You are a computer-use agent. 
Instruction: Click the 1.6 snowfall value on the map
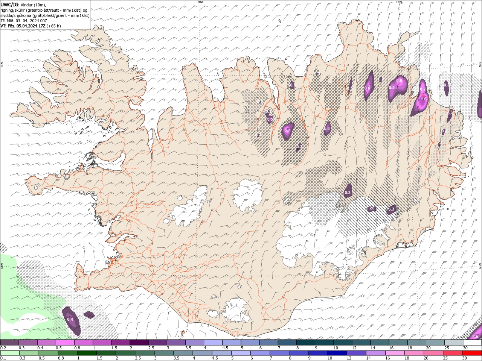click(x=424, y=99)
